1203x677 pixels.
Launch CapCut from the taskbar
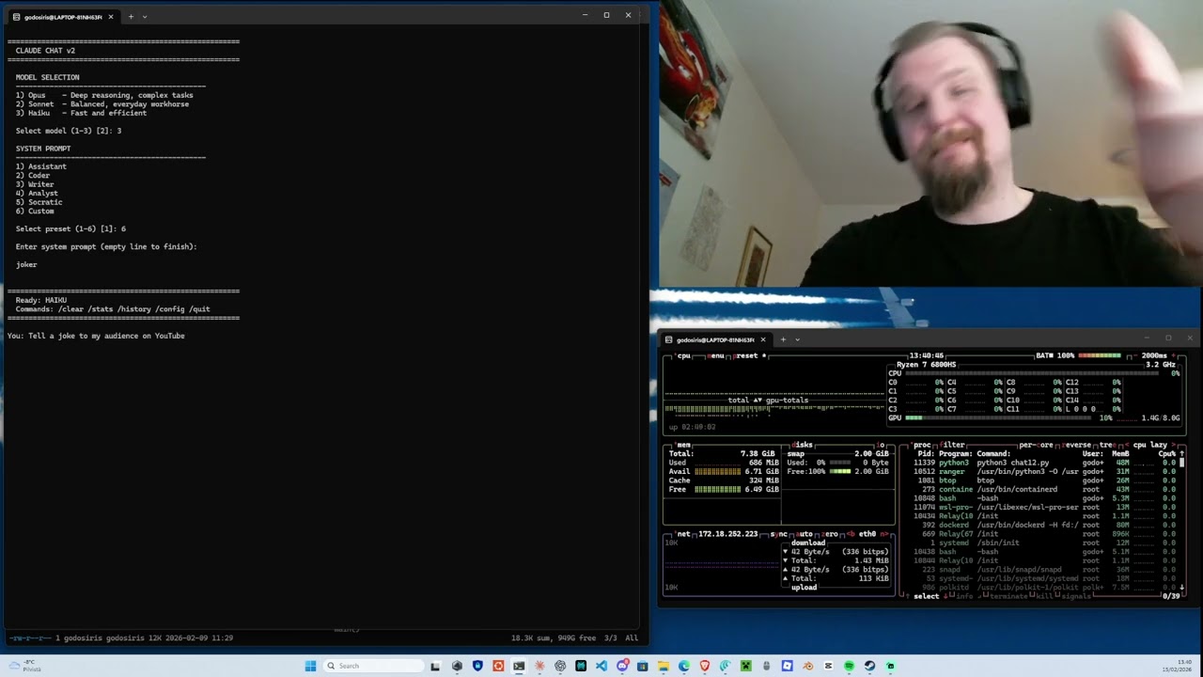(x=828, y=666)
